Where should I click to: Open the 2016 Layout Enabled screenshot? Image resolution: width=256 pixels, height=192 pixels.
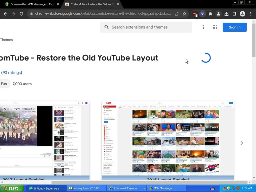[x=168, y=140]
